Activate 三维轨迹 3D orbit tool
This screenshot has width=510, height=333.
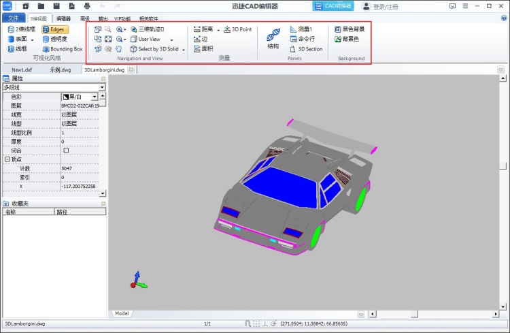tap(148, 29)
